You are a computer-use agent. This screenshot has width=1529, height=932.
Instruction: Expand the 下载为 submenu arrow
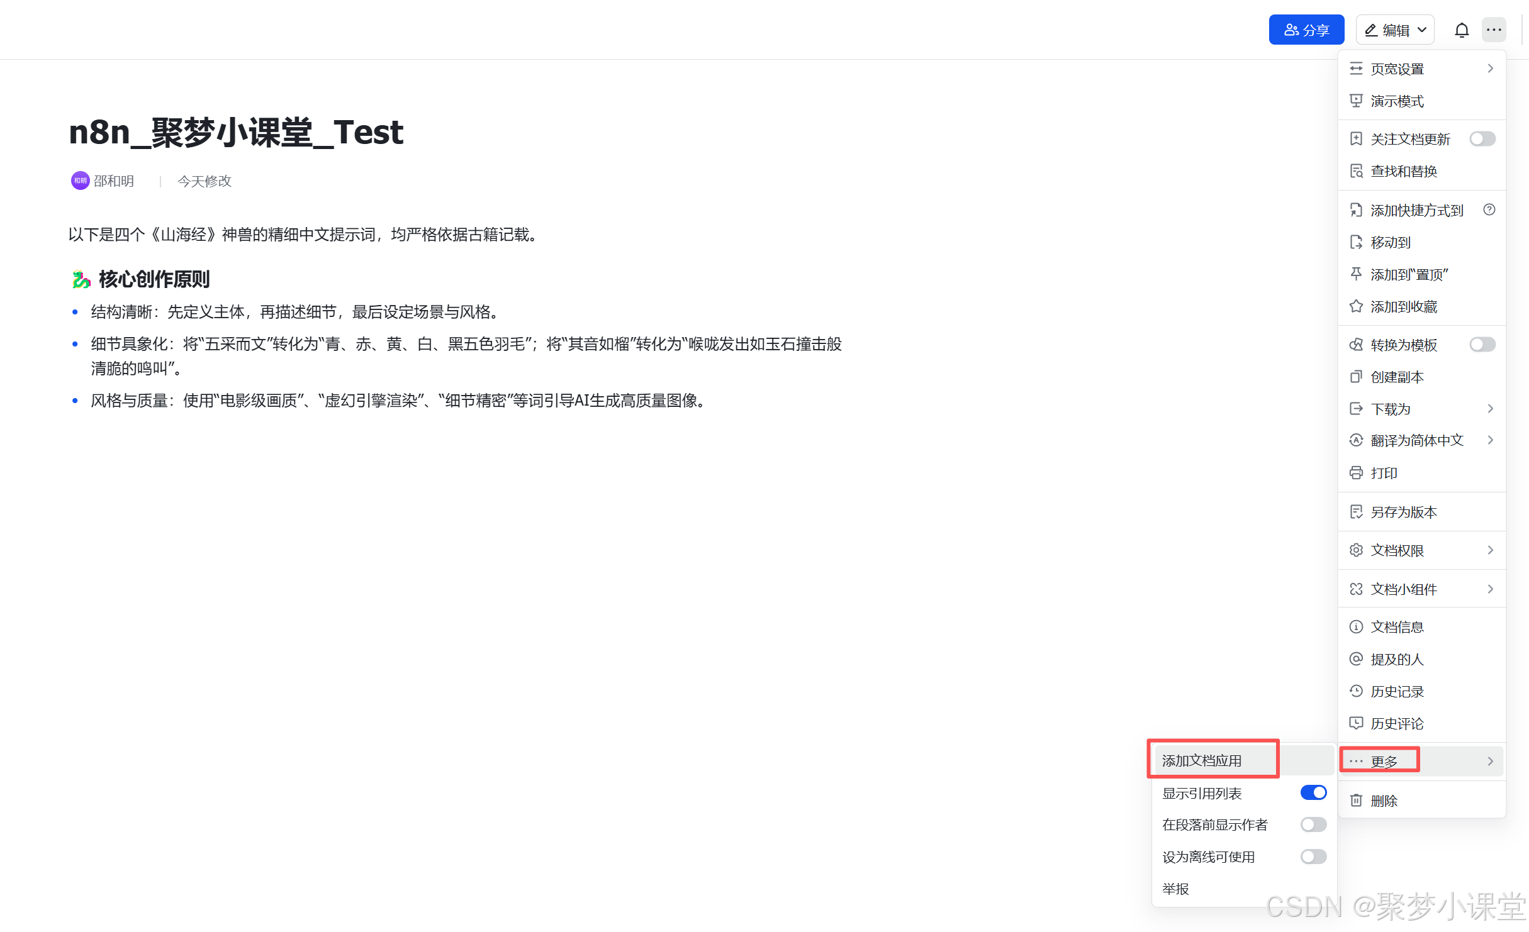tap(1489, 409)
